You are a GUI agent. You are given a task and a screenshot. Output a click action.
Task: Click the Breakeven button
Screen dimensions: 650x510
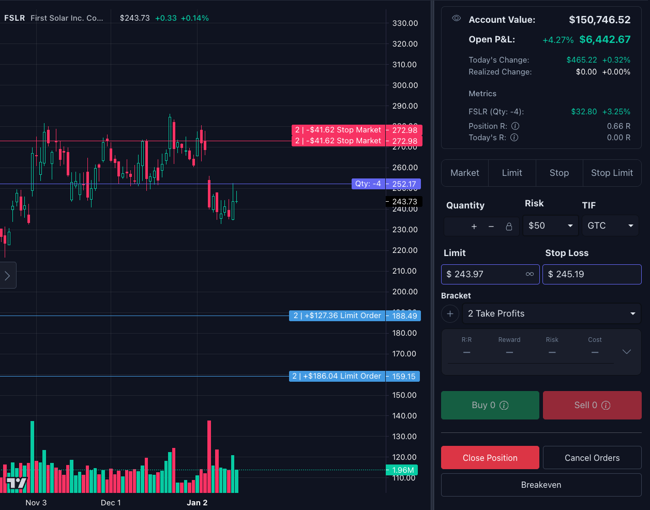pos(541,485)
